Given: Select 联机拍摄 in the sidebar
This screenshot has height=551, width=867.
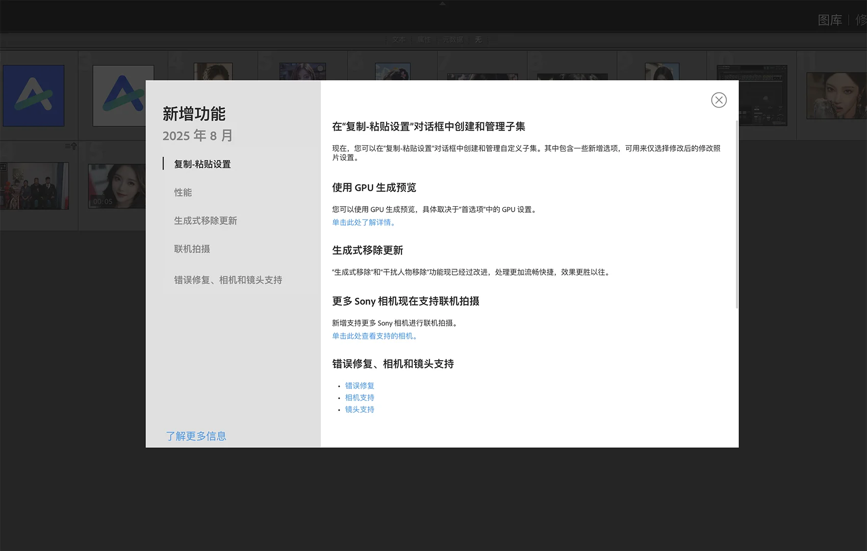Looking at the screenshot, I should (192, 249).
